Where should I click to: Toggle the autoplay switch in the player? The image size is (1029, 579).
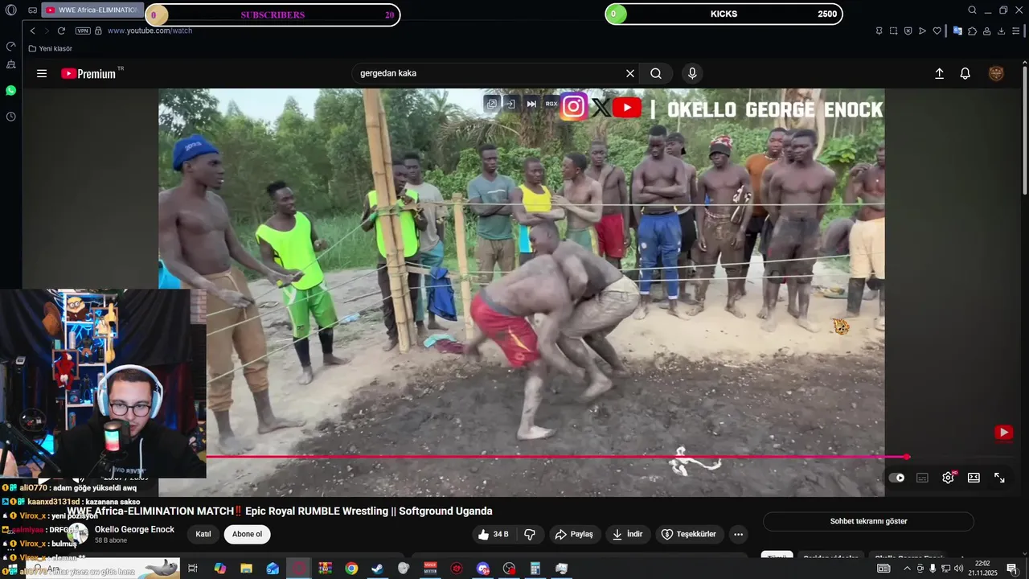pos(897,478)
